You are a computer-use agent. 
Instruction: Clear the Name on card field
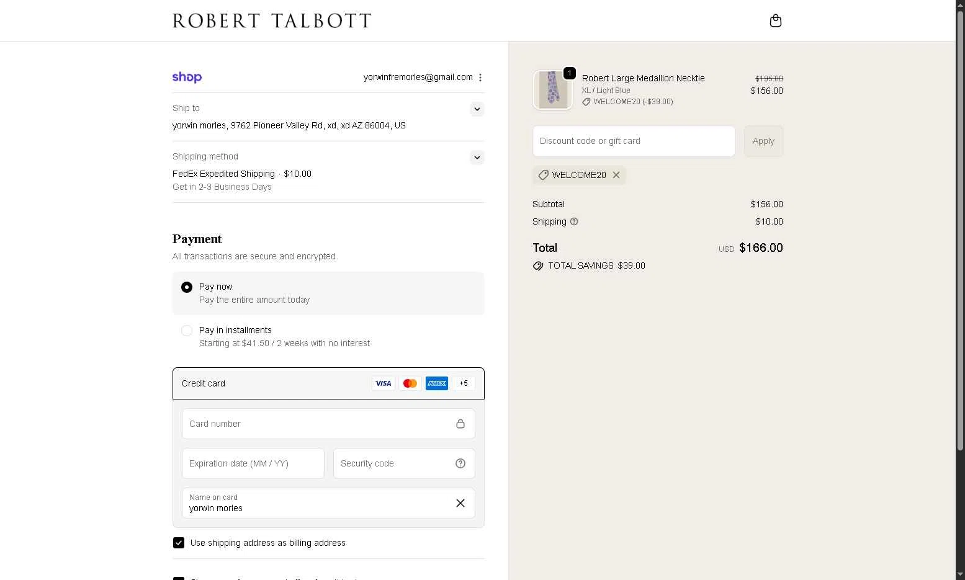(x=460, y=503)
